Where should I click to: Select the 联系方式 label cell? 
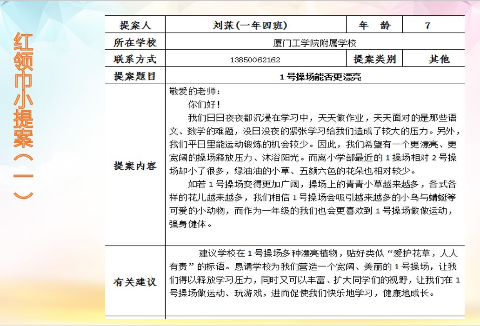point(135,59)
